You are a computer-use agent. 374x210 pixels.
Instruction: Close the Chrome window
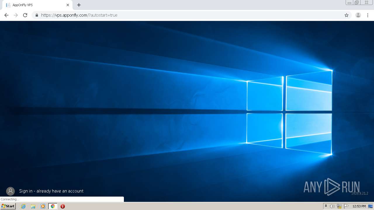366,3
